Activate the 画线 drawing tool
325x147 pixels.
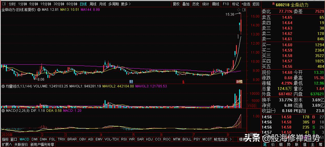pyautogui.click(x=216, y=4)
